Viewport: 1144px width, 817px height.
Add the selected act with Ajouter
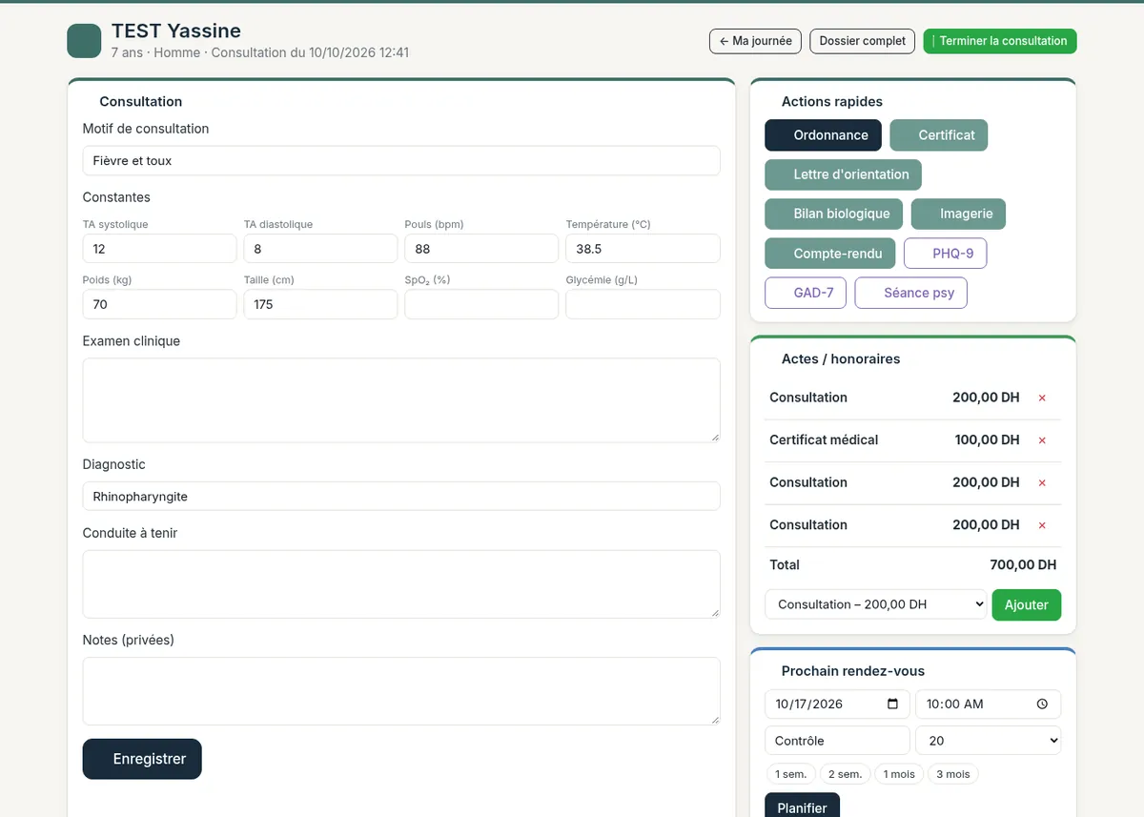click(x=1027, y=604)
